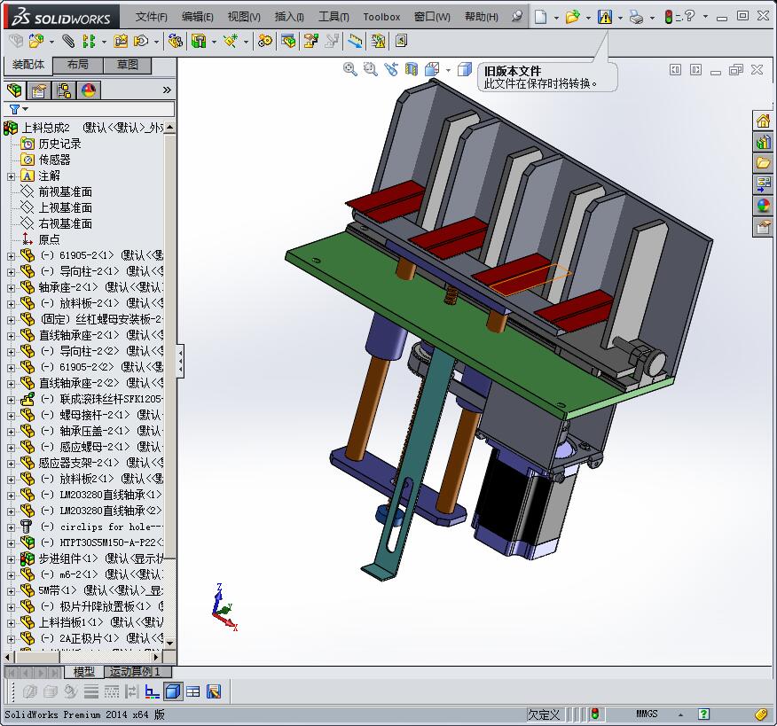This screenshot has width=777, height=726.
Task: Open the Toolbox menu
Action: click(381, 17)
